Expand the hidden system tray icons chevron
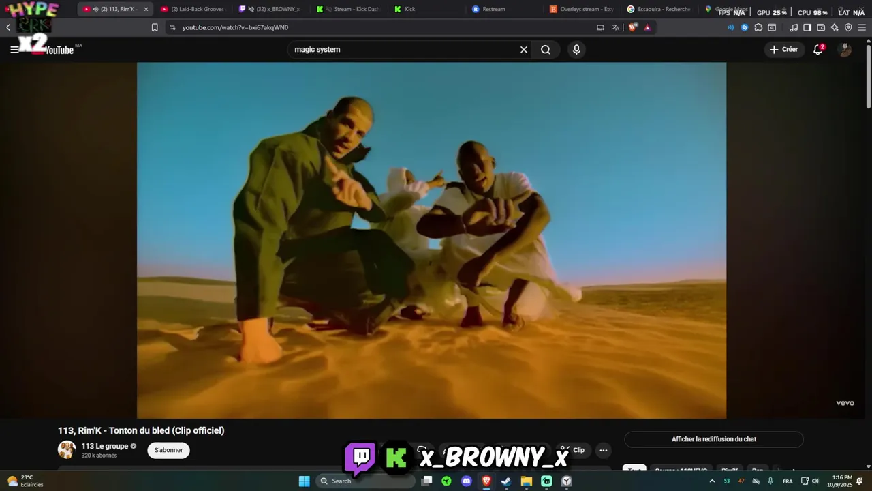872x491 pixels. [713, 481]
